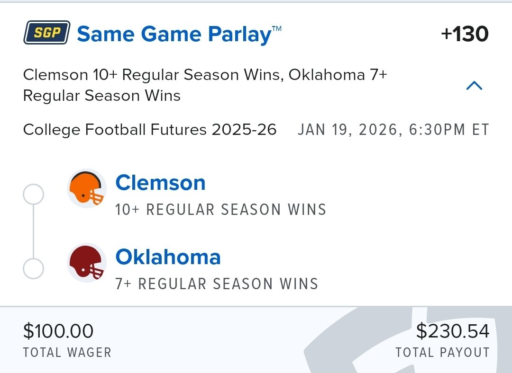
Task: Select the Oklahoma leg status circle
Action: [x=33, y=269]
